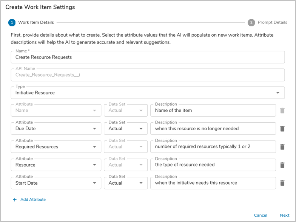Click description 'the type of resource needed'

point(213,165)
